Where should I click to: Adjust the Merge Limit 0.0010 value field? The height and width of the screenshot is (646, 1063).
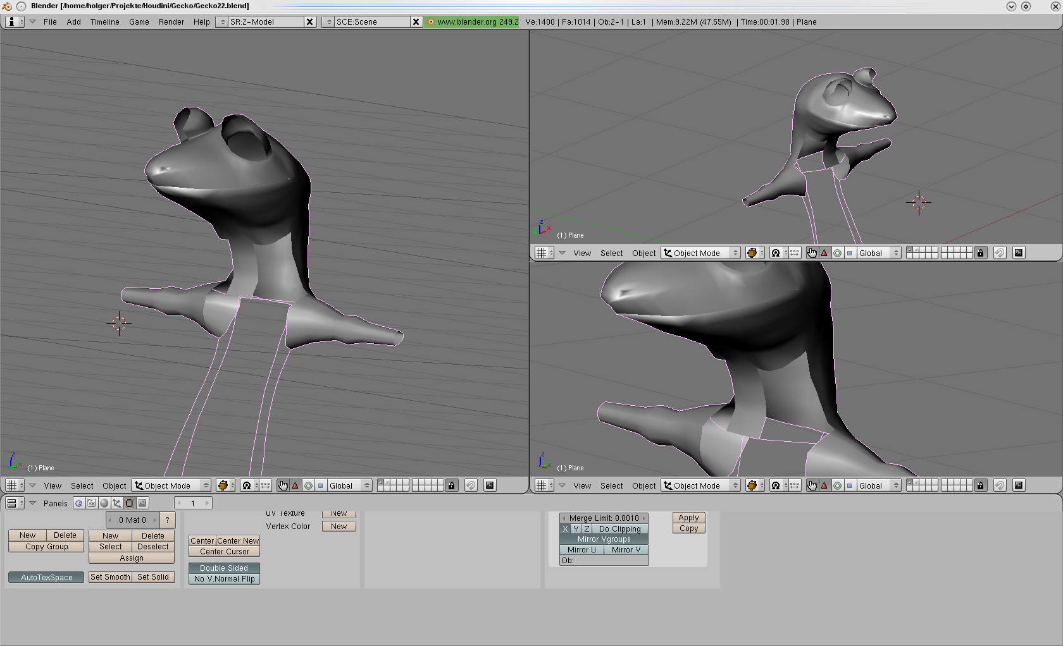604,518
